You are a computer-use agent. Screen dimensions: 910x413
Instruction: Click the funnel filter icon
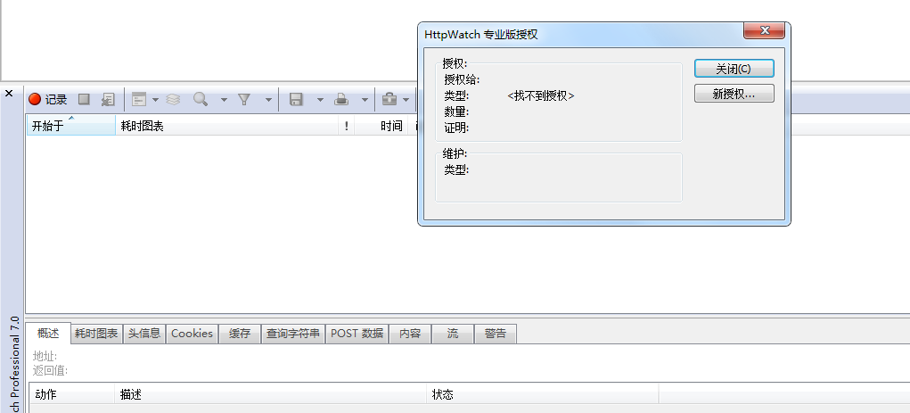click(x=244, y=99)
